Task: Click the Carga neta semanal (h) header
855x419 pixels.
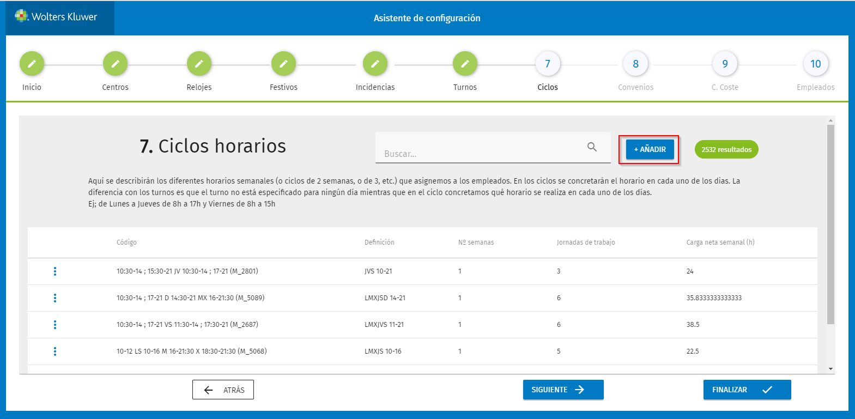Action: tap(720, 242)
